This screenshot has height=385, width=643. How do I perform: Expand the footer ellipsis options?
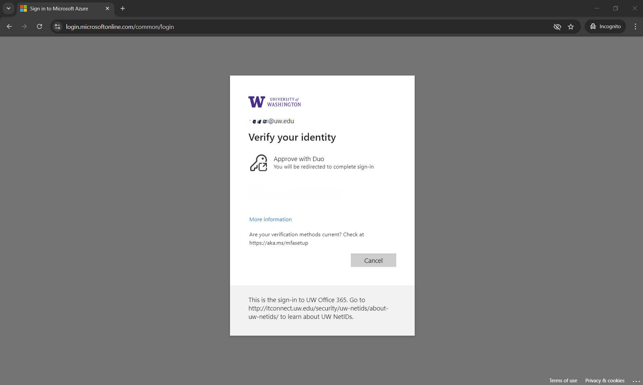pos(636,381)
